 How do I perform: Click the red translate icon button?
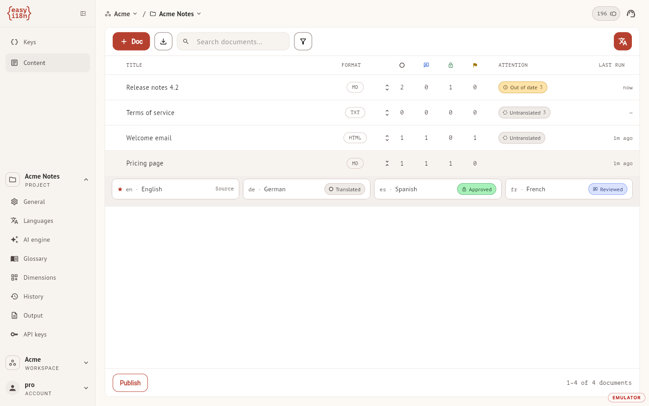click(622, 42)
